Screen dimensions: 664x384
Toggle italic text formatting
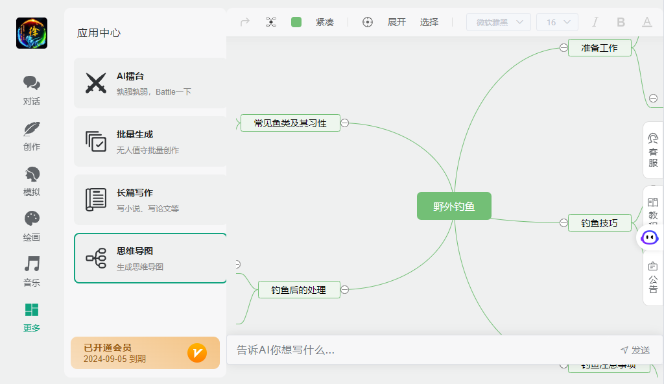point(595,22)
